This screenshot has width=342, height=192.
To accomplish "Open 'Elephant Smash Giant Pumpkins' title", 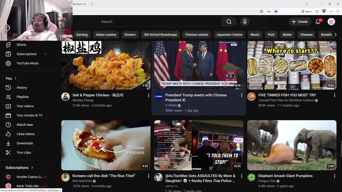I will click(x=285, y=176).
